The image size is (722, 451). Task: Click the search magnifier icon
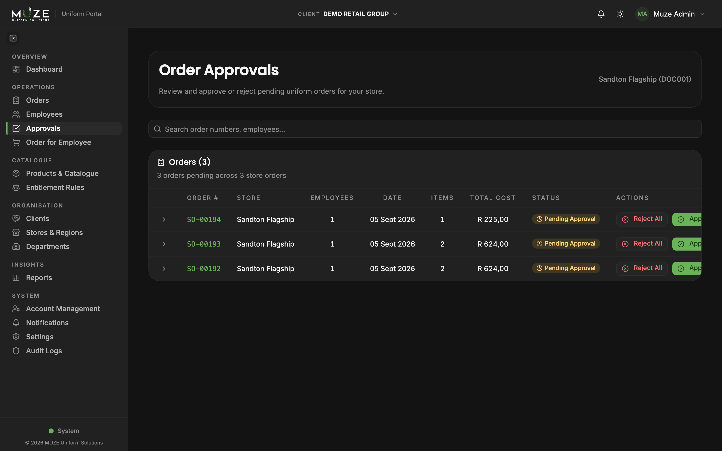pos(157,129)
